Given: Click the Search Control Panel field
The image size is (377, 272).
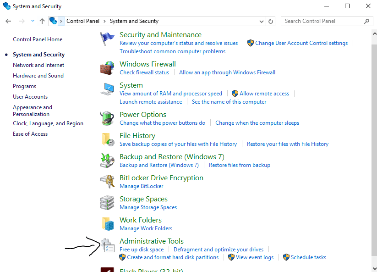Looking at the screenshot, I should point(323,21).
